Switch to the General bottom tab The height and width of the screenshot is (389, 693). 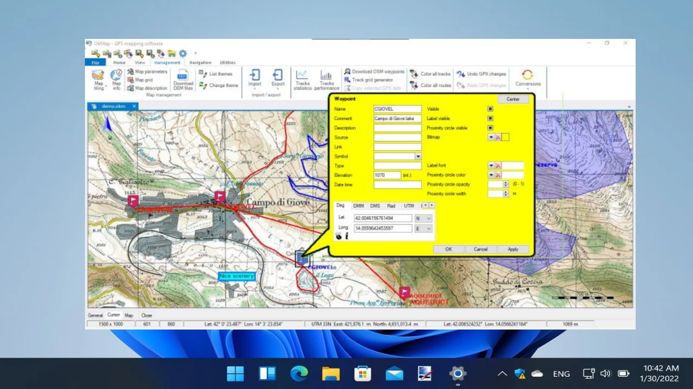[95, 315]
